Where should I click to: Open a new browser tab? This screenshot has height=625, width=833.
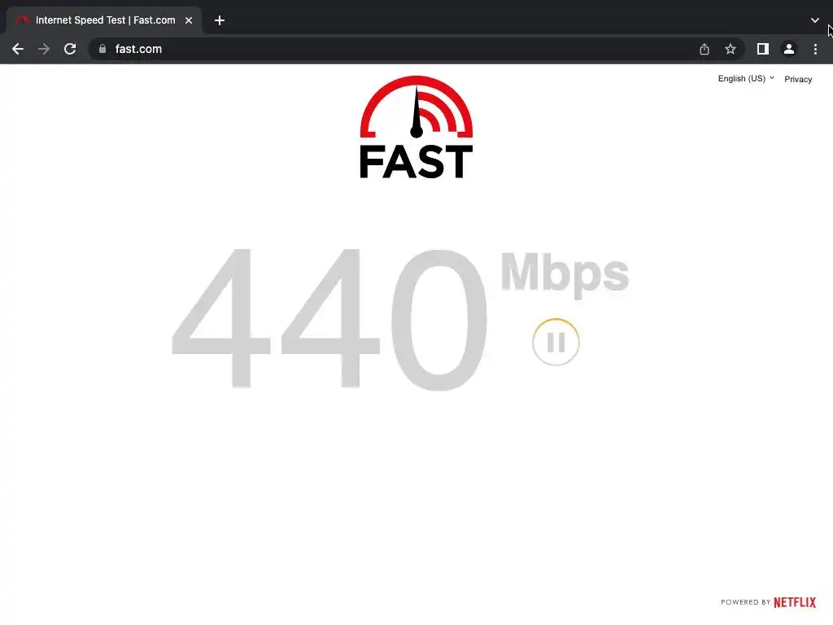220,20
